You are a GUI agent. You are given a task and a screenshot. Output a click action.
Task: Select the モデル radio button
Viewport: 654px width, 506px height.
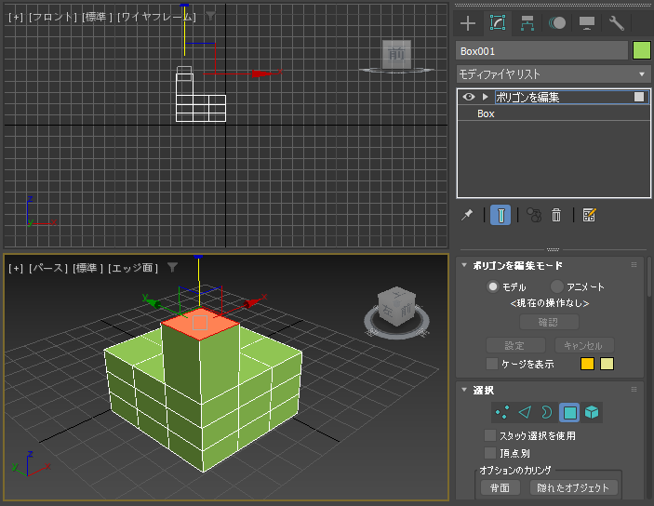pos(493,287)
